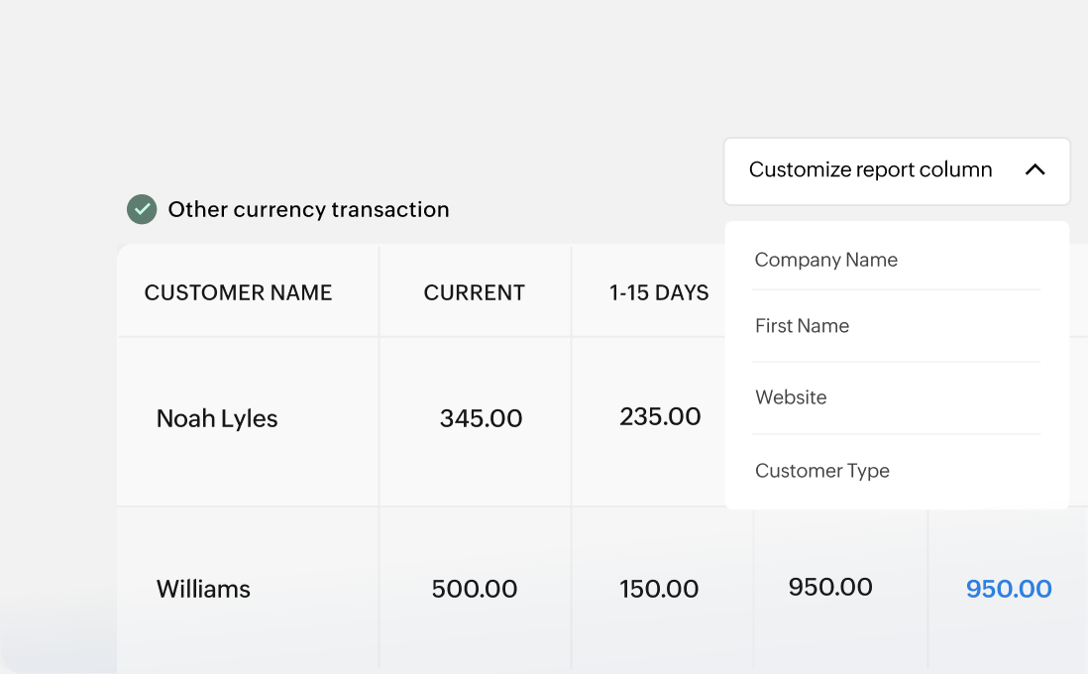
Task: Select Company Name from the column list
Action: pyautogui.click(x=825, y=259)
